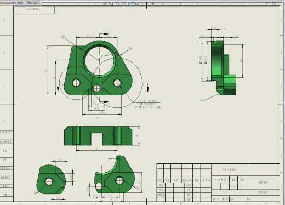Click the 比例 header cell in title block
The height and width of the screenshot is (205, 285).
(x=242, y=180)
